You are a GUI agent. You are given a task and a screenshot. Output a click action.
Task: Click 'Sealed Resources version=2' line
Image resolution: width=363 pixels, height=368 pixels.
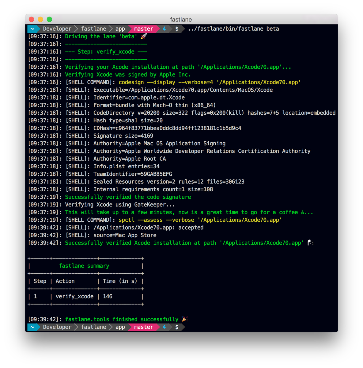pyautogui.click(x=169, y=182)
